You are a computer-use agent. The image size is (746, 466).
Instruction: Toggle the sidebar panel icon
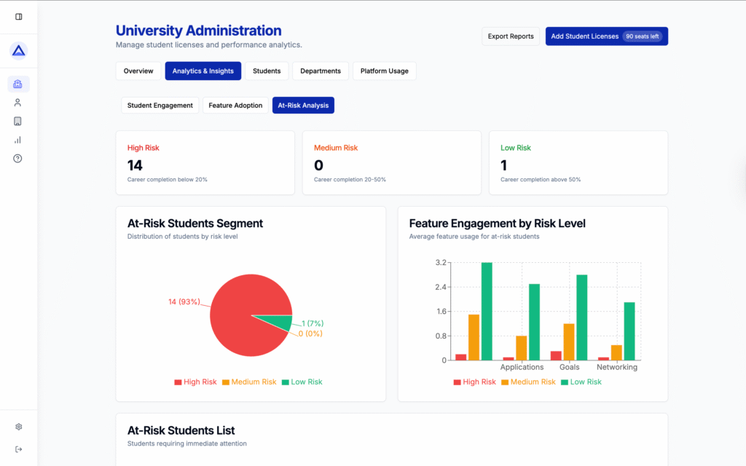point(18,17)
